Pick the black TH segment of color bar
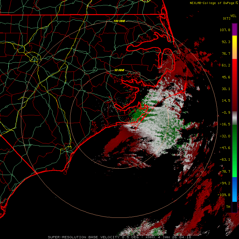This screenshot has height=239, width=239. (x=234, y=207)
